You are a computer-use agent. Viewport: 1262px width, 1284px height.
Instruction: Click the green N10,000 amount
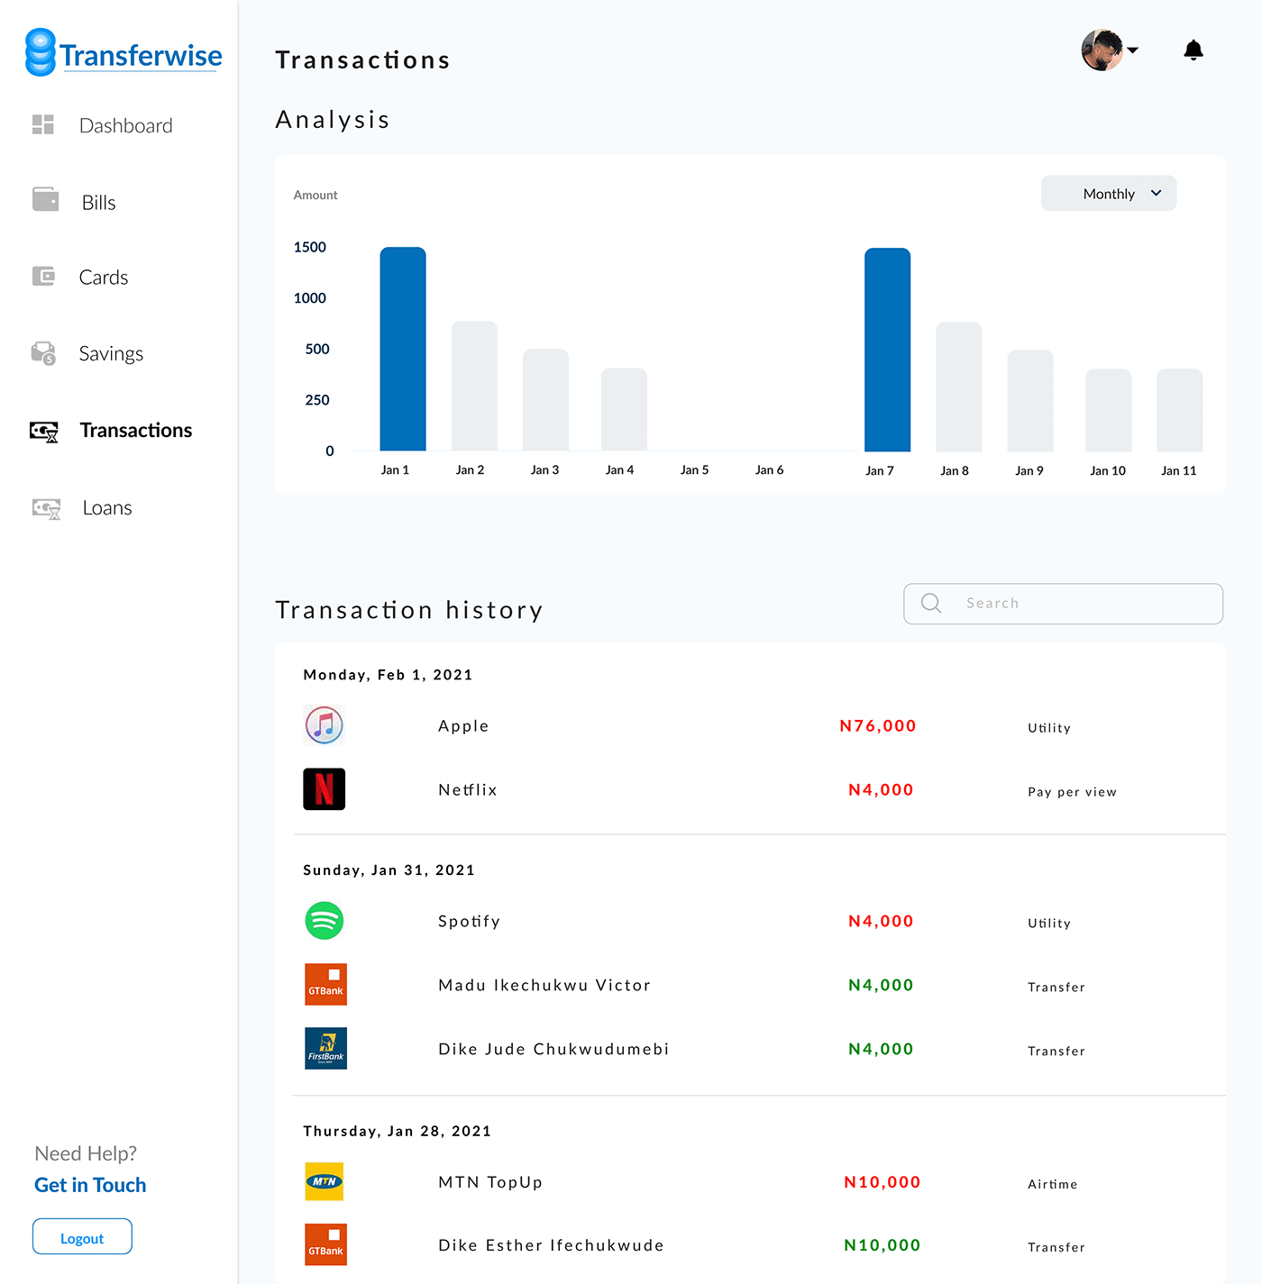tap(882, 1245)
